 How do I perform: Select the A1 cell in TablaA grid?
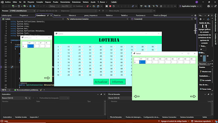pyautogui.click(x=142, y=62)
